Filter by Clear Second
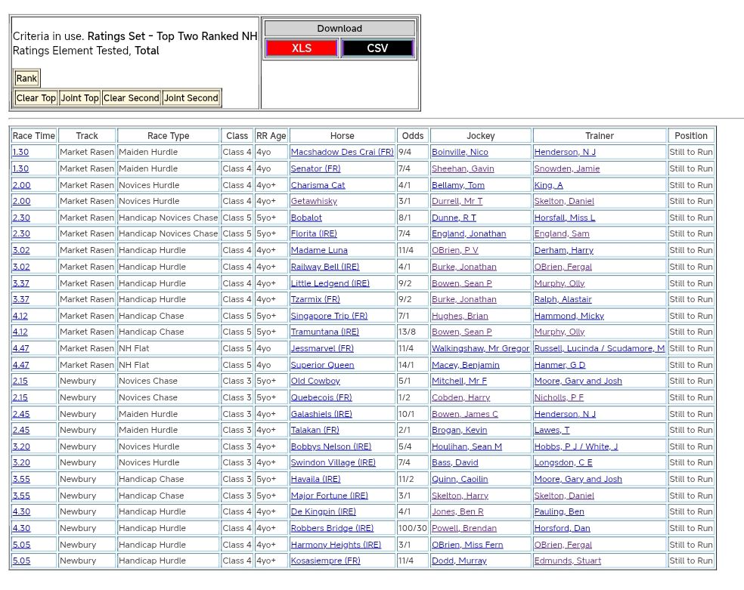This screenshot has width=744, height=590. [132, 98]
